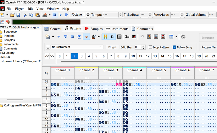Open the metronome dropdown arrow
Image resolution: width=217 pixels, height=133 pixels.
[x=99, y=37]
